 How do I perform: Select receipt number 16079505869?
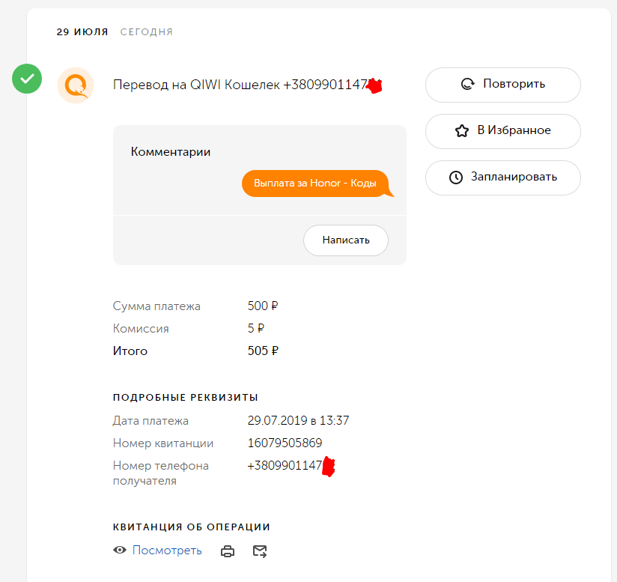click(x=285, y=443)
